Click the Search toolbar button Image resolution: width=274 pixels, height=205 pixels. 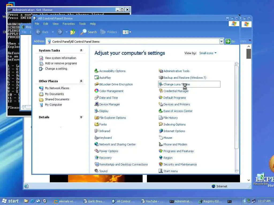tap(89, 32)
